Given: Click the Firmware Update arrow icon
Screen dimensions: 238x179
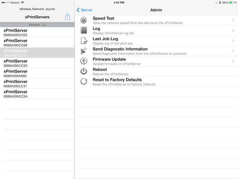Looking at the screenshot, I should tap(84, 61).
